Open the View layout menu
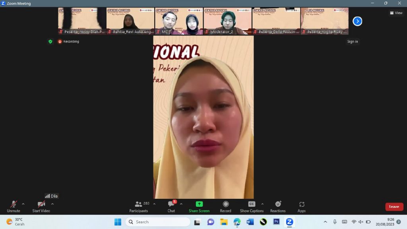407x229 pixels. (x=396, y=13)
